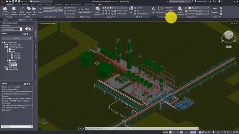Open the Linear dimension dropdown
Viewport: 239px width, 134px height.
pyautogui.click(x=174, y=7)
